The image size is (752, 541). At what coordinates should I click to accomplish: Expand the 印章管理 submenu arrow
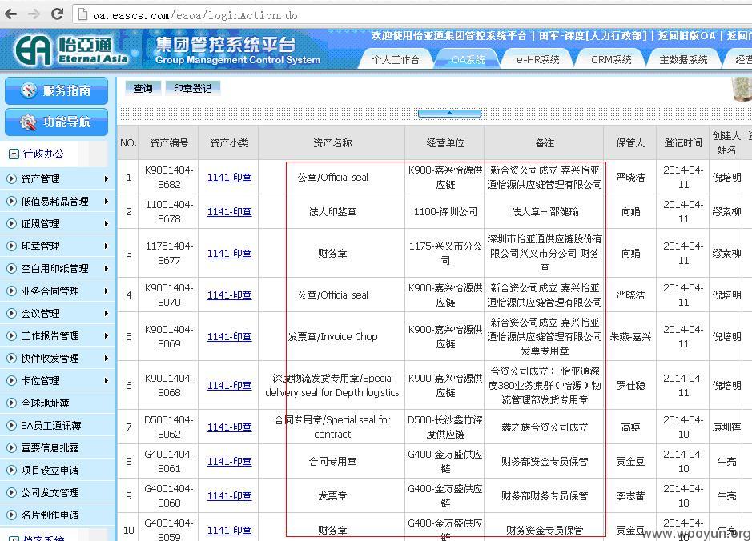coord(106,246)
